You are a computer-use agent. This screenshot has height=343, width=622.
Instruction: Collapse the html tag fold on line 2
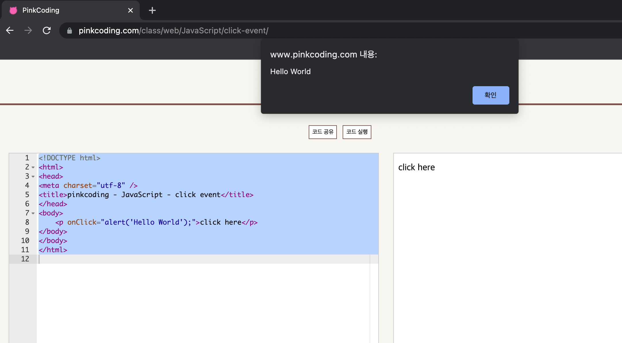[33, 167]
